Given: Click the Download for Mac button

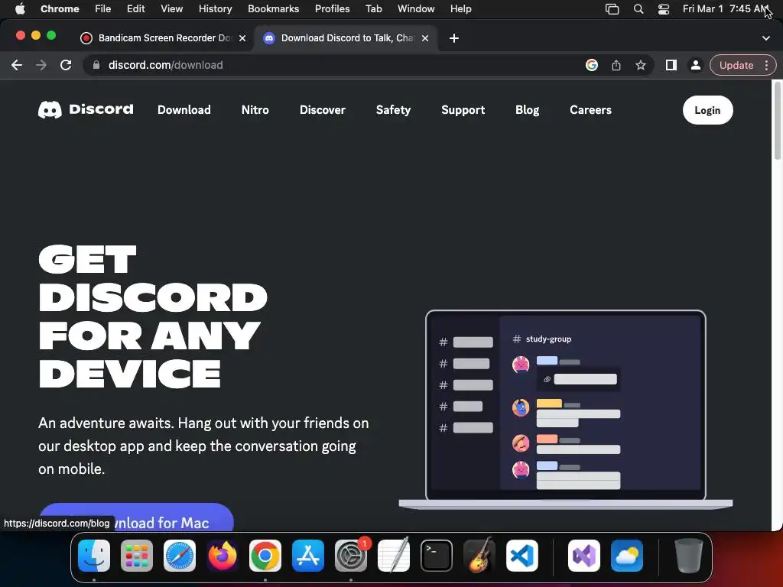Looking at the screenshot, I should click(136, 517).
